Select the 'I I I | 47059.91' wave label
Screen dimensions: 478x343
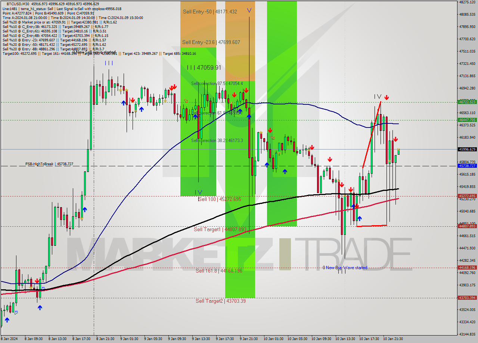[204, 67]
